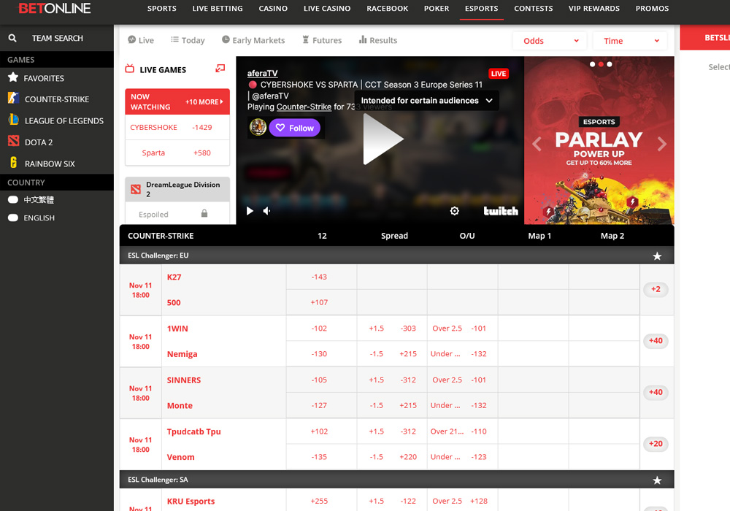Switch to the ESPORTS navigation tab
Image resolution: width=730 pixels, height=511 pixels.
[481, 9]
